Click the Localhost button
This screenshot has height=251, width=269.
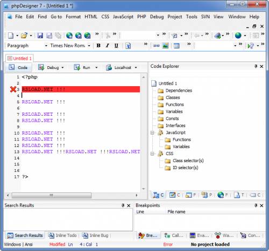click(x=118, y=68)
